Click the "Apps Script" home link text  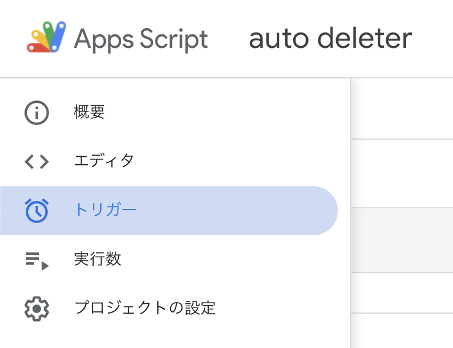(x=141, y=39)
